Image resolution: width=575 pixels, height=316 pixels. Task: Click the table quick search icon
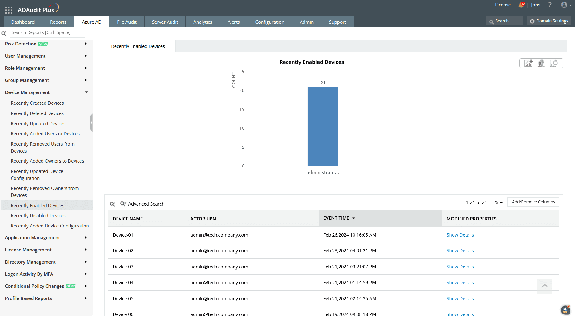click(x=112, y=204)
